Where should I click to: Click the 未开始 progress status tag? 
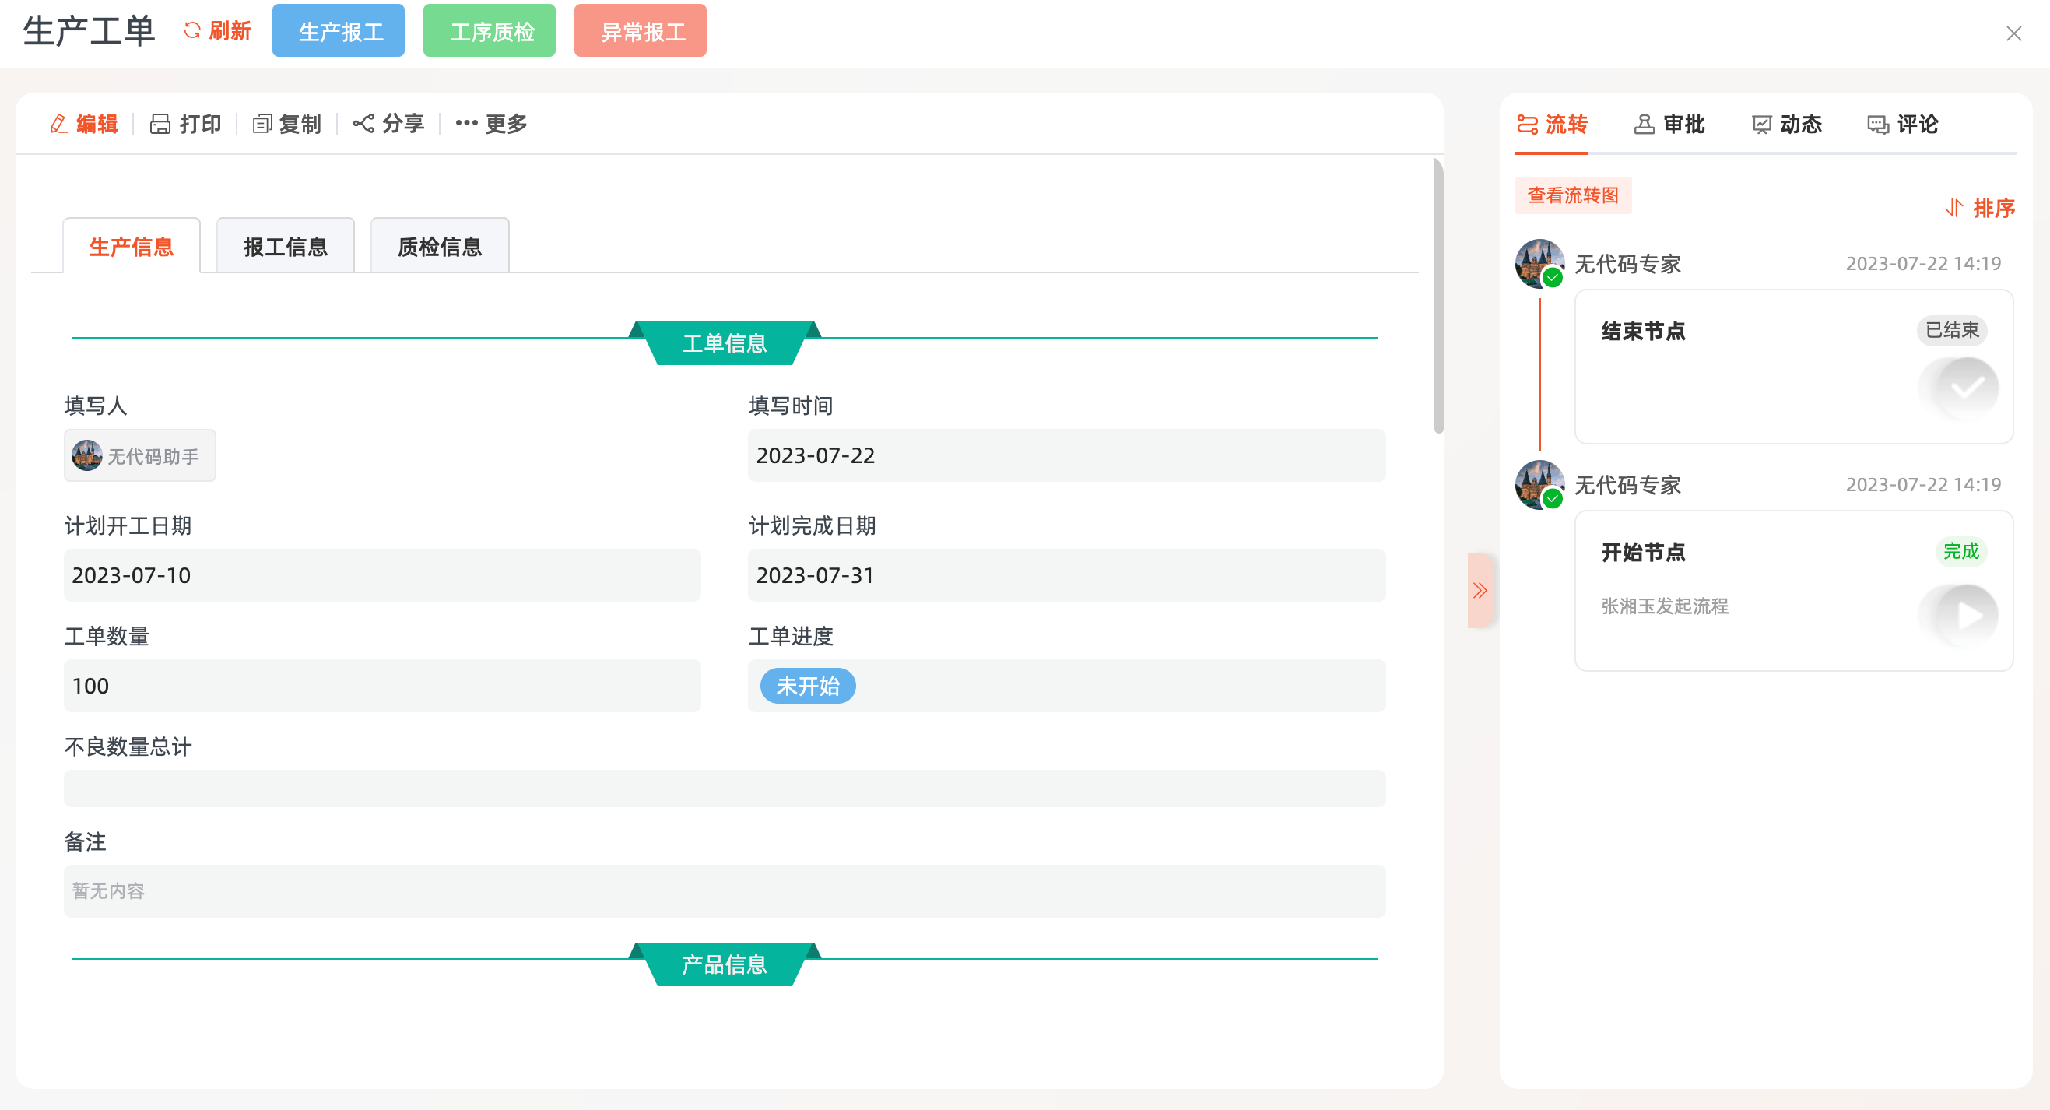(x=807, y=686)
